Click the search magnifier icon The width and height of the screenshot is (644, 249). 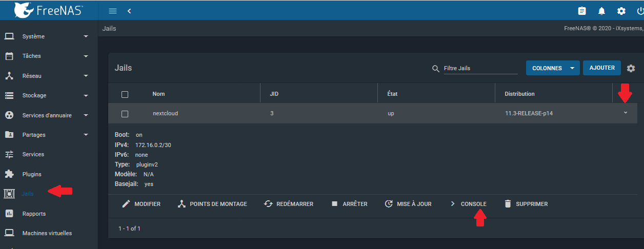pyautogui.click(x=436, y=68)
